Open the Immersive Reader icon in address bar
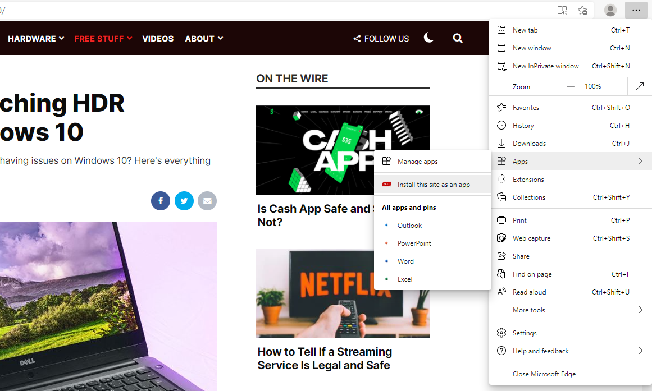Viewport: 652px width, 391px height. pos(562,11)
